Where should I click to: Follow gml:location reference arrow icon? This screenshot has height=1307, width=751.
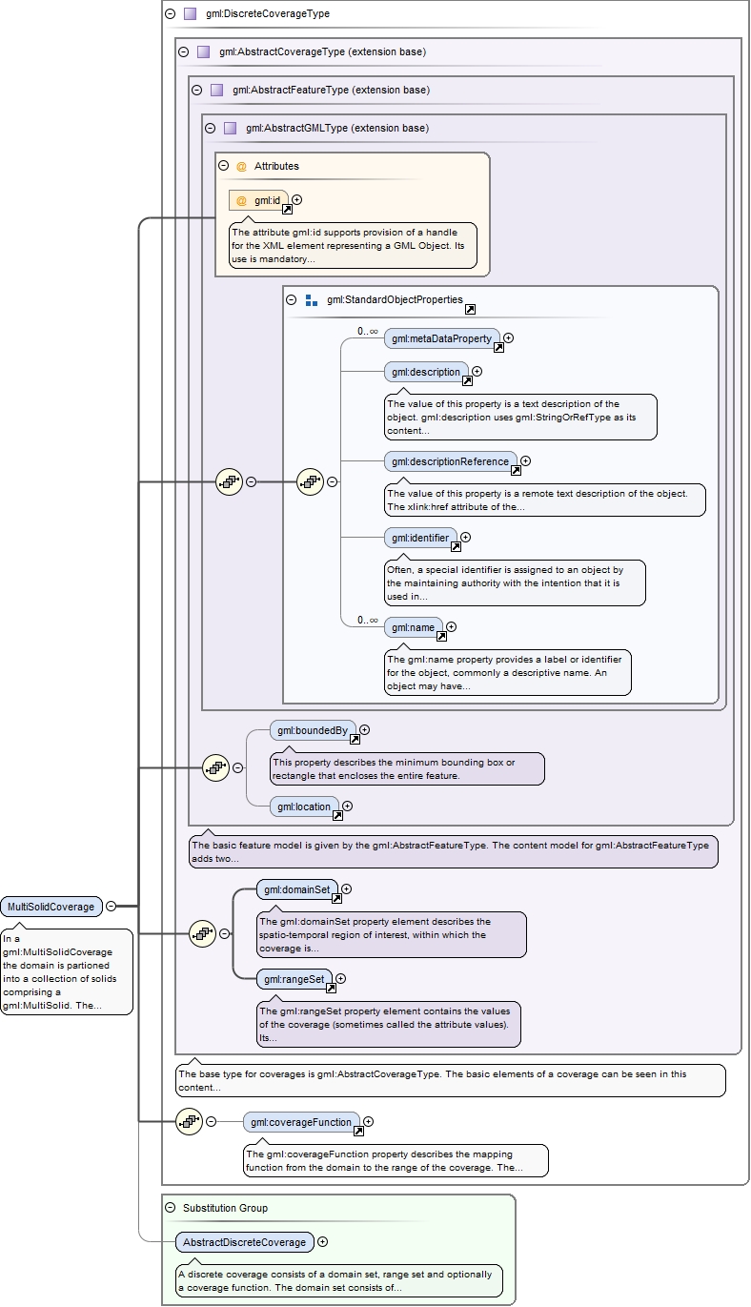click(x=337, y=816)
